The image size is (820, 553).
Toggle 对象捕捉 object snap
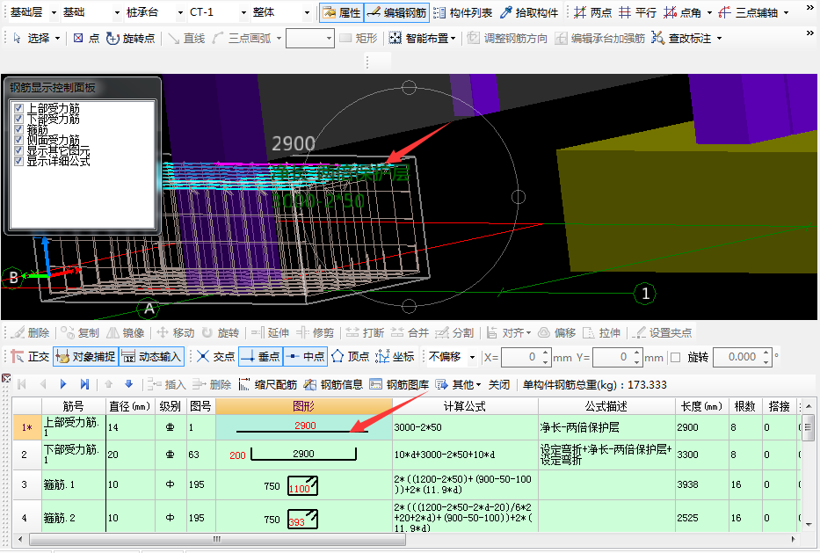[x=85, y=357]
